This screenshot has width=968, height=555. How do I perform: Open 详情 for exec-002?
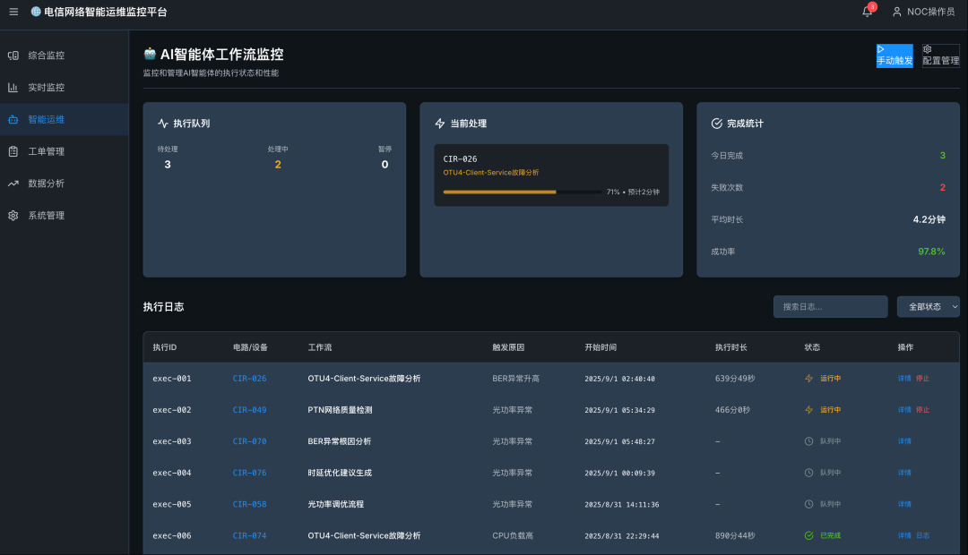click(x=904, y=410)
